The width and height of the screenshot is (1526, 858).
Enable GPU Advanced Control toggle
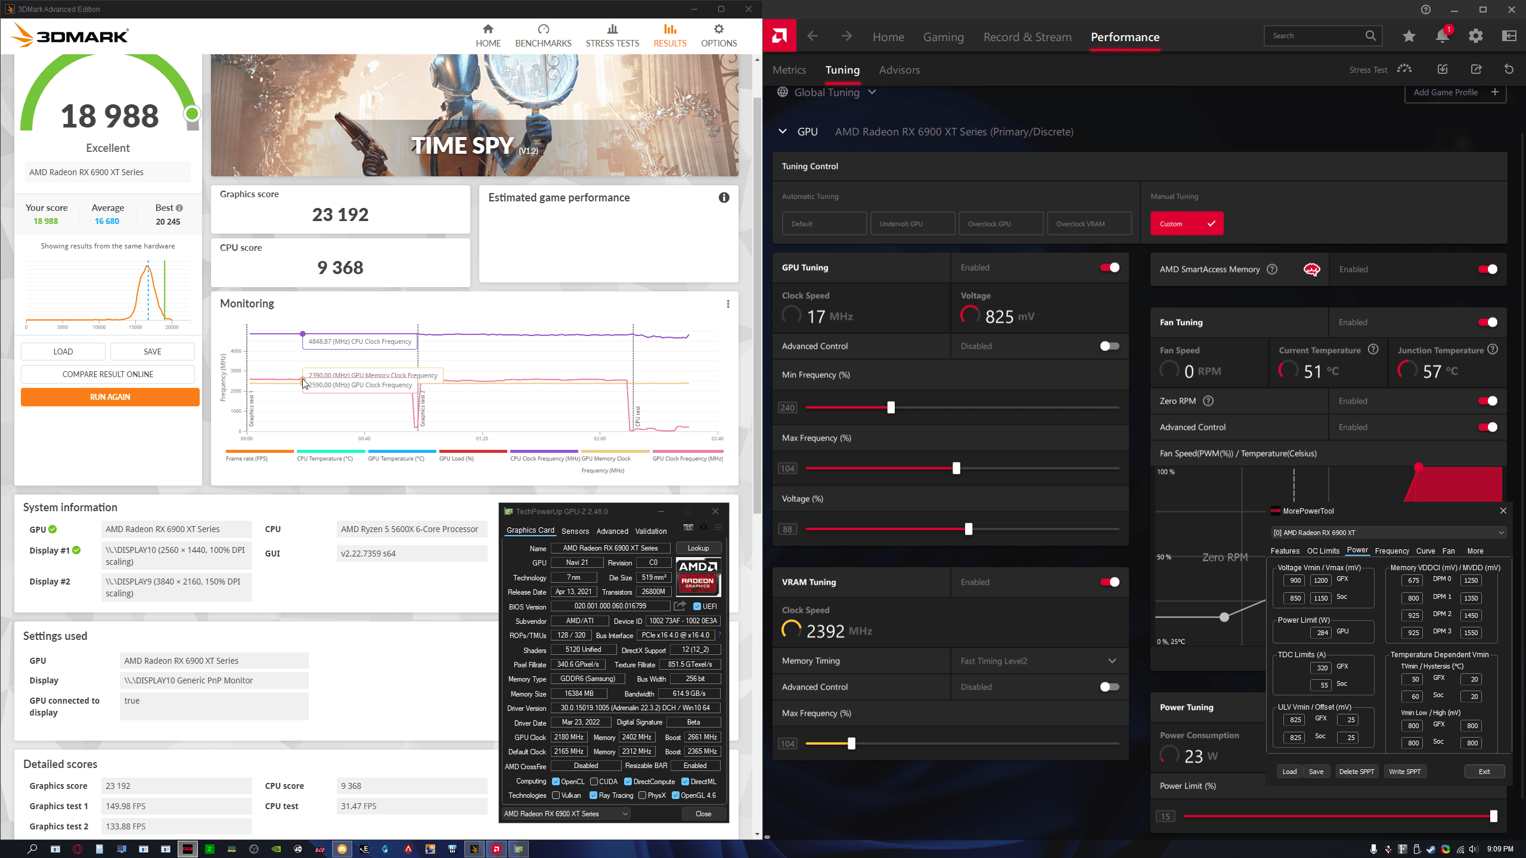[x=1109, y=346]
